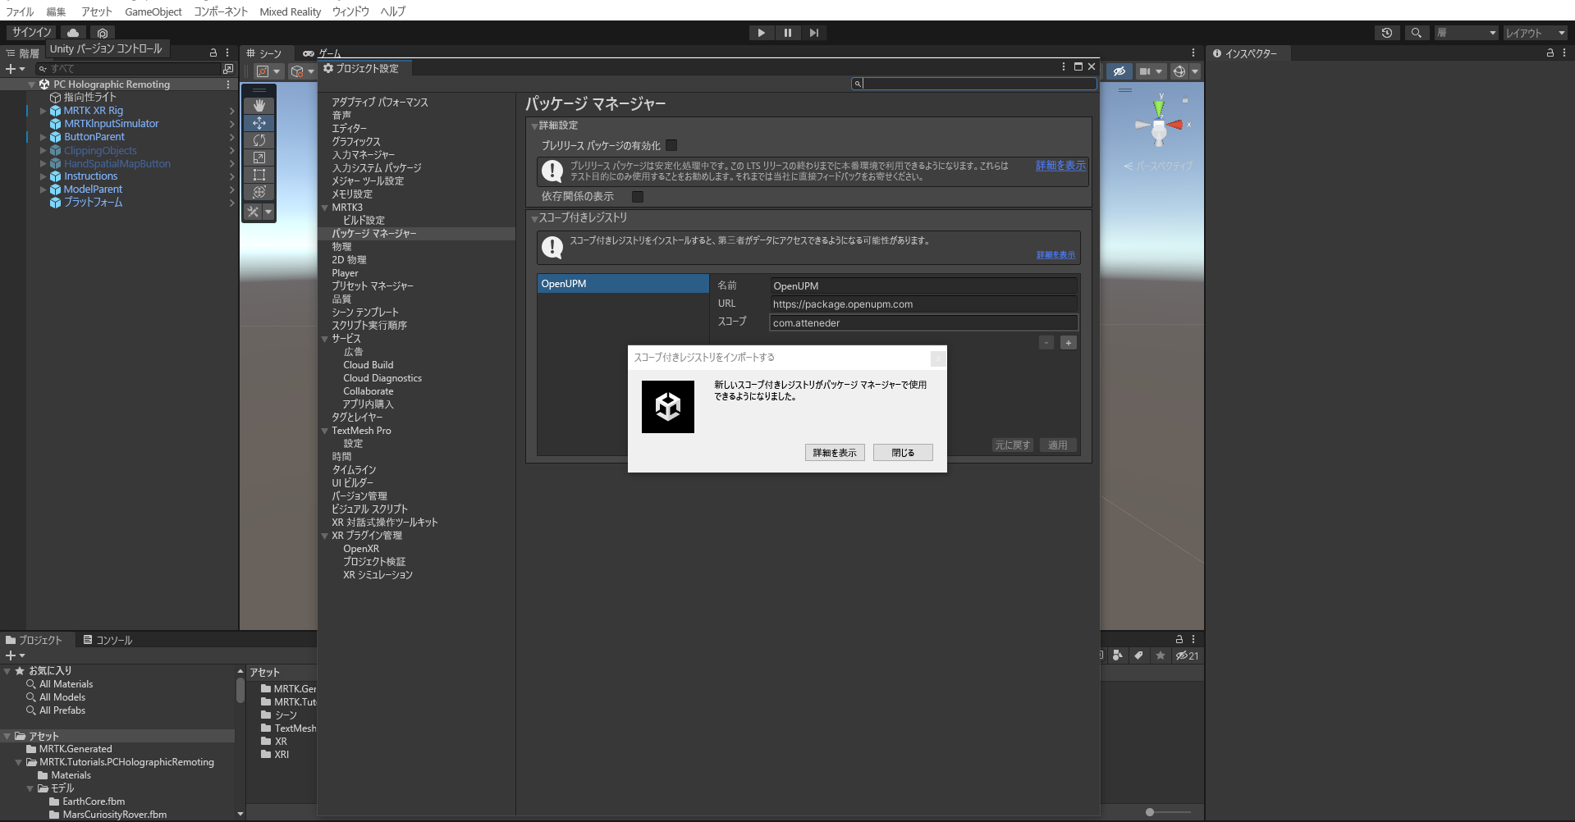Click the Unity Cloud icon in the toolbar
This screenshot has width=1575, height=822.
coord(72,32)
